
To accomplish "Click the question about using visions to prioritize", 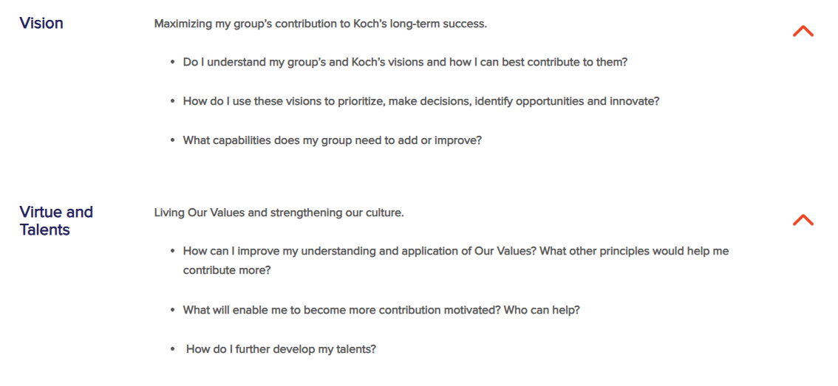I will tap(421, 101).
